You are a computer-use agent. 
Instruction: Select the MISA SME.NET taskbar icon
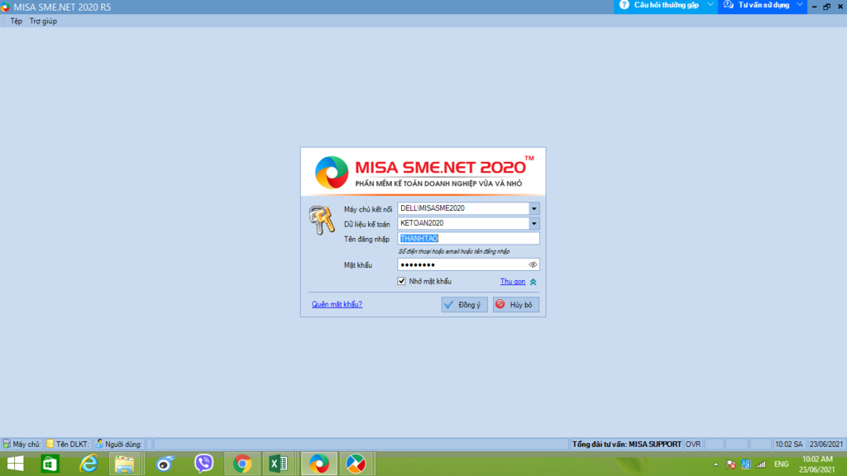tap(319, 464)
